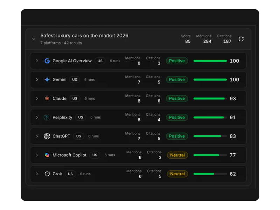The image size is (280, 210).
Task: Click the Microsoft Copilot colorful icon
Action: 47,155
